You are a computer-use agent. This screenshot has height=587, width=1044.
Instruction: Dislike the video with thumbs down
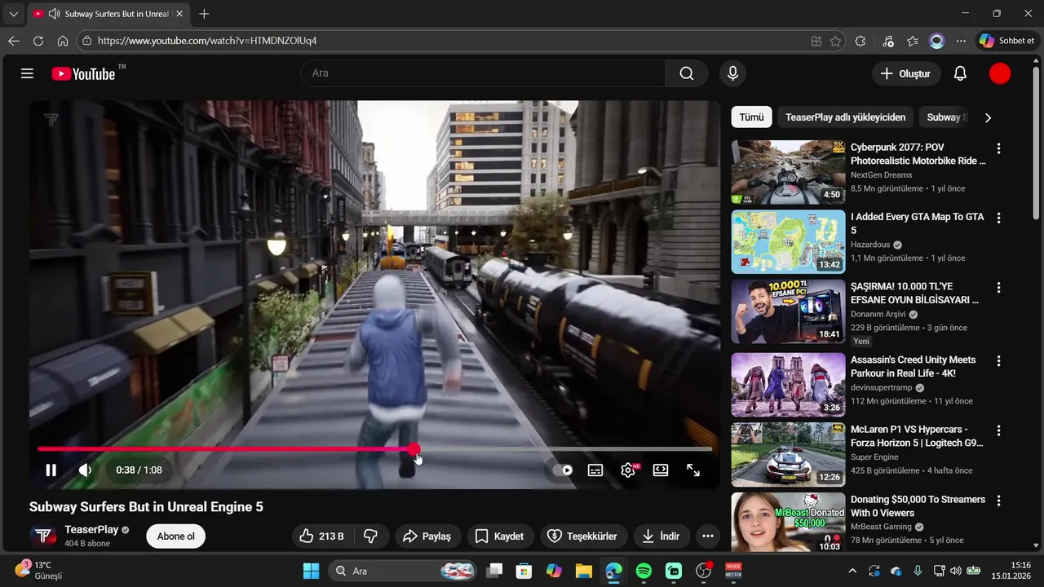click(371, 536)
